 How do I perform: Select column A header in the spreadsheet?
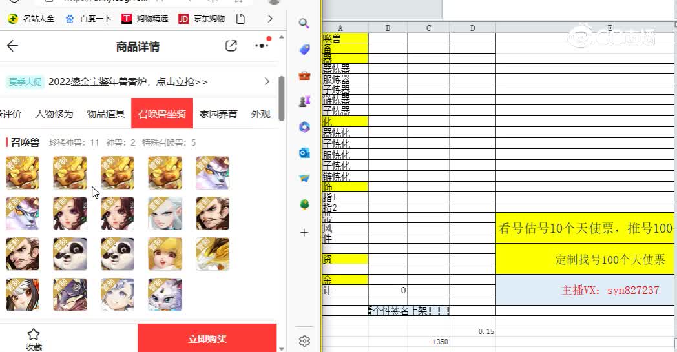pos(344,28)
